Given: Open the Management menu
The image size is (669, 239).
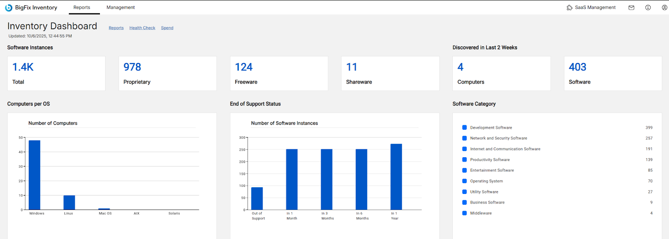Looking at the screenshot, I should pos(120,8).
